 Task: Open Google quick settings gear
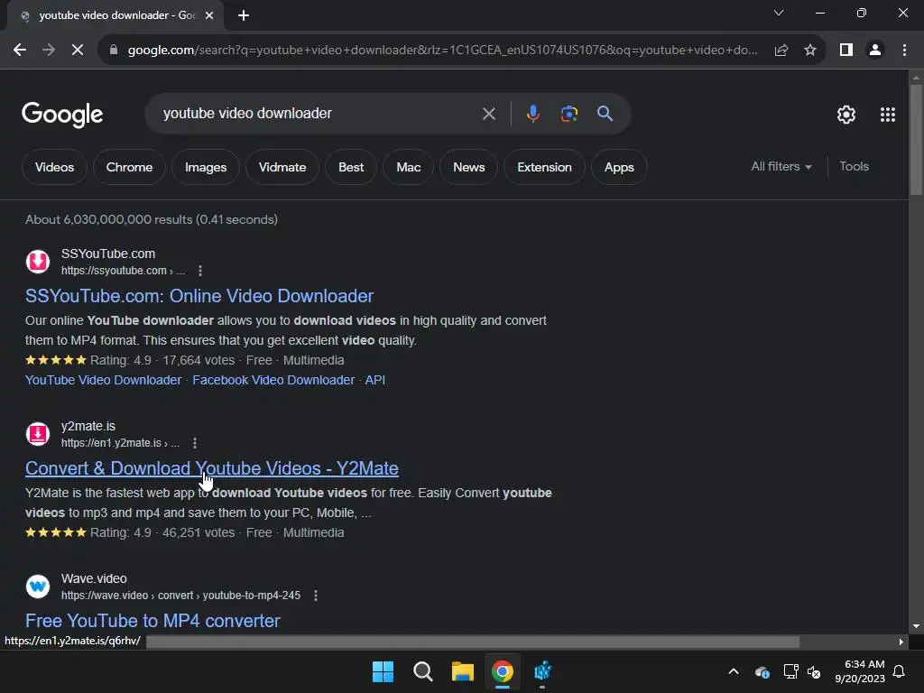[x=846, y=115]
